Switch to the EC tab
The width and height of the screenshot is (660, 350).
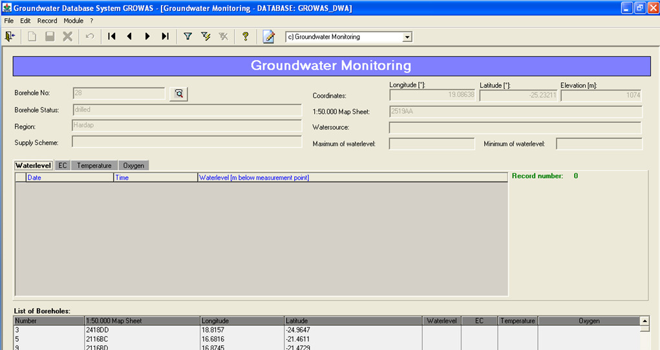[63, 166]
